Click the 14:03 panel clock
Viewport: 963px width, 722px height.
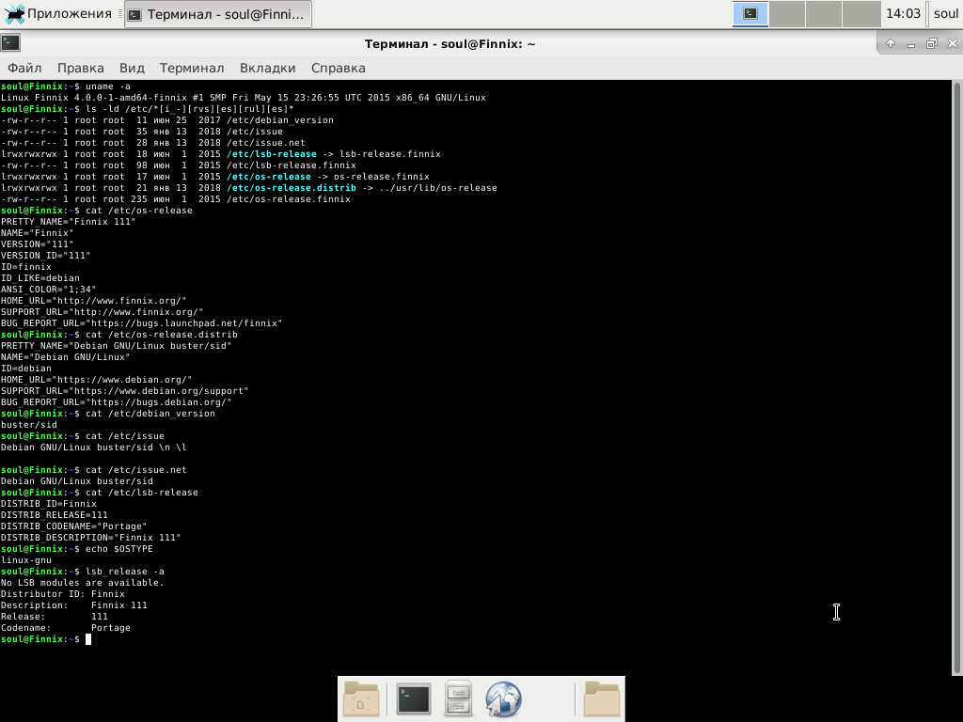tap(903, 13)
